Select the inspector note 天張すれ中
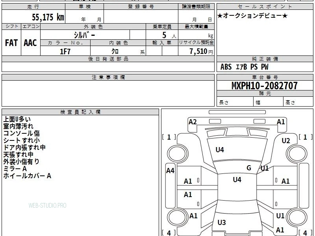The image size is (315, 236). pos(18,155)
